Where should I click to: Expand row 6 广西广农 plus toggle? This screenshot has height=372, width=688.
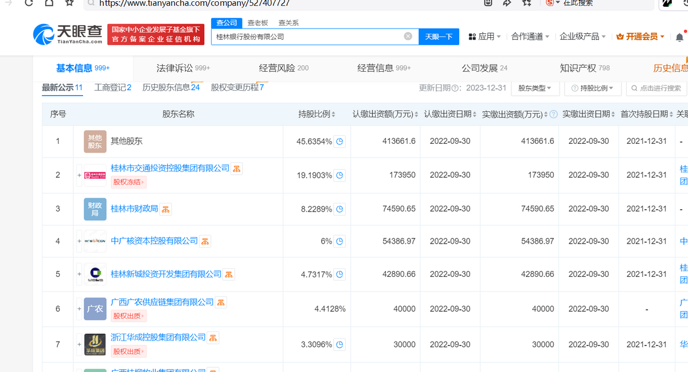click(x=80, y=309)
